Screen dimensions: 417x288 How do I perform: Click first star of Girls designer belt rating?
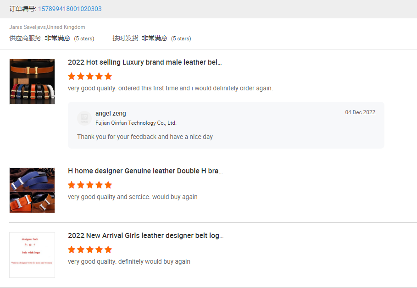(x=72, y=249)
